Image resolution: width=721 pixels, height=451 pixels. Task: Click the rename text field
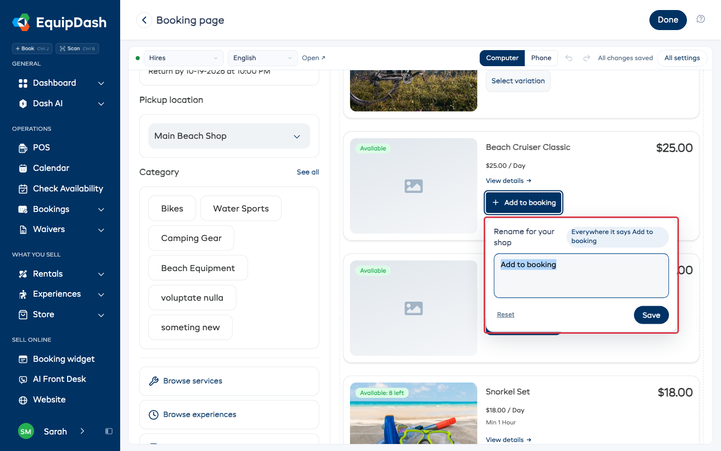click(581, 276)
